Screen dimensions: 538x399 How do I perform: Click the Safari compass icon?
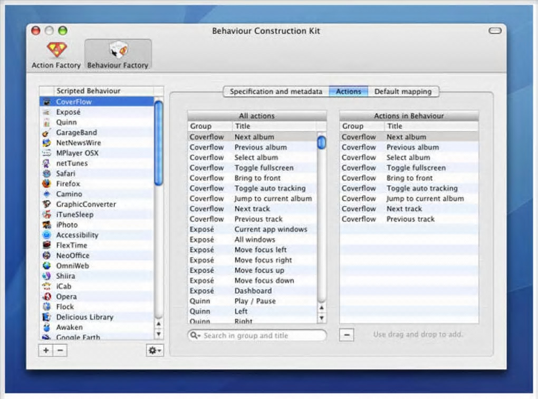pyautogui.click(x=47, y=173)
